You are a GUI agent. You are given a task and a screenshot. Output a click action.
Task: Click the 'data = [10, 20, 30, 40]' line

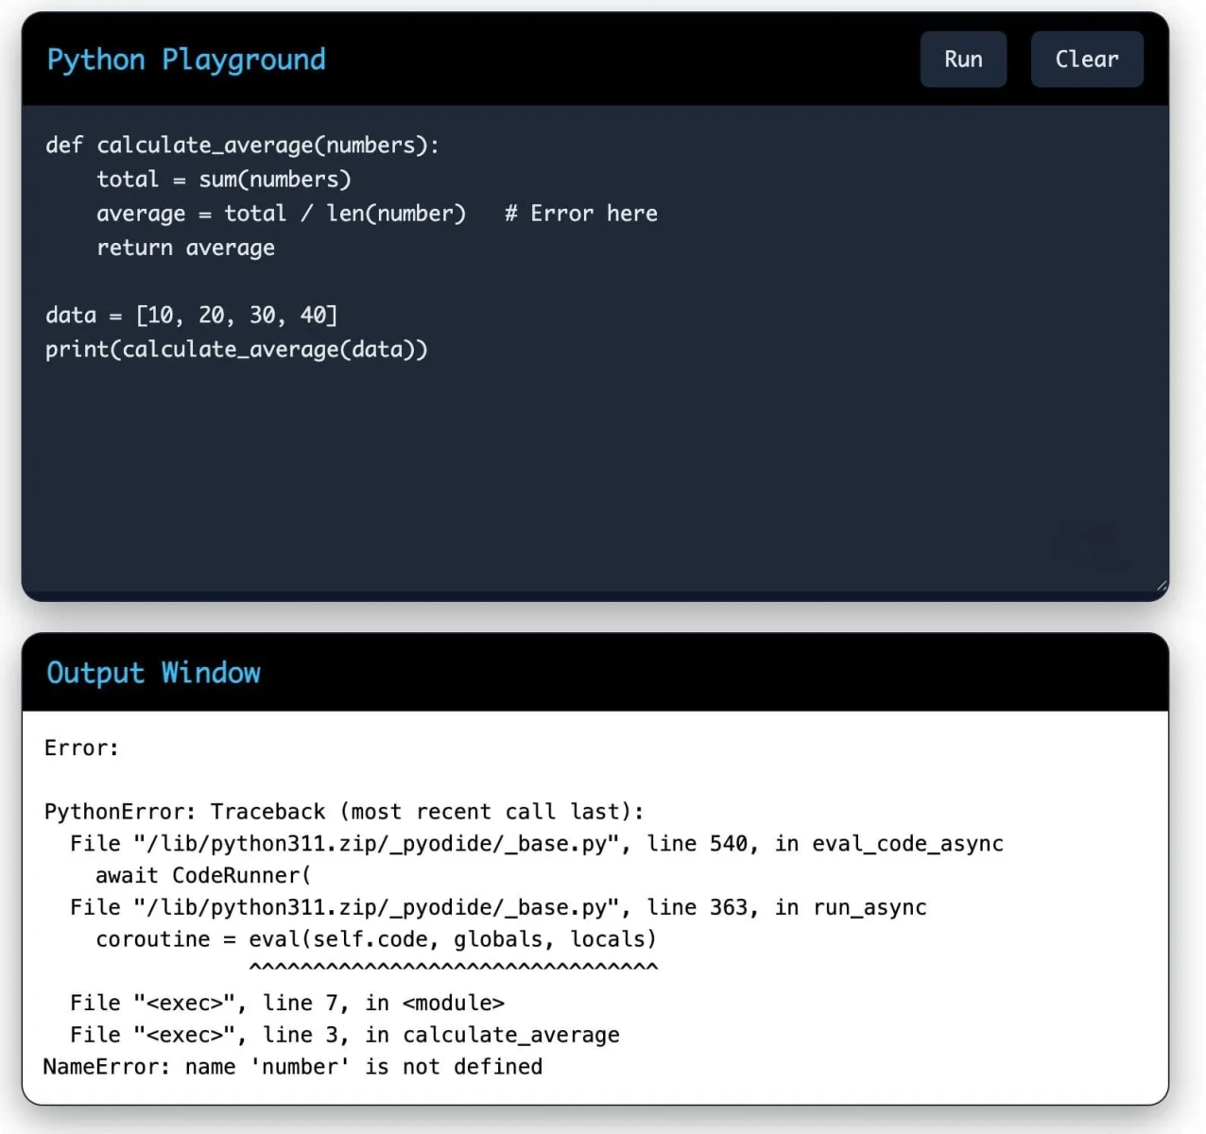pyautogui.click(x=192, y=316)
